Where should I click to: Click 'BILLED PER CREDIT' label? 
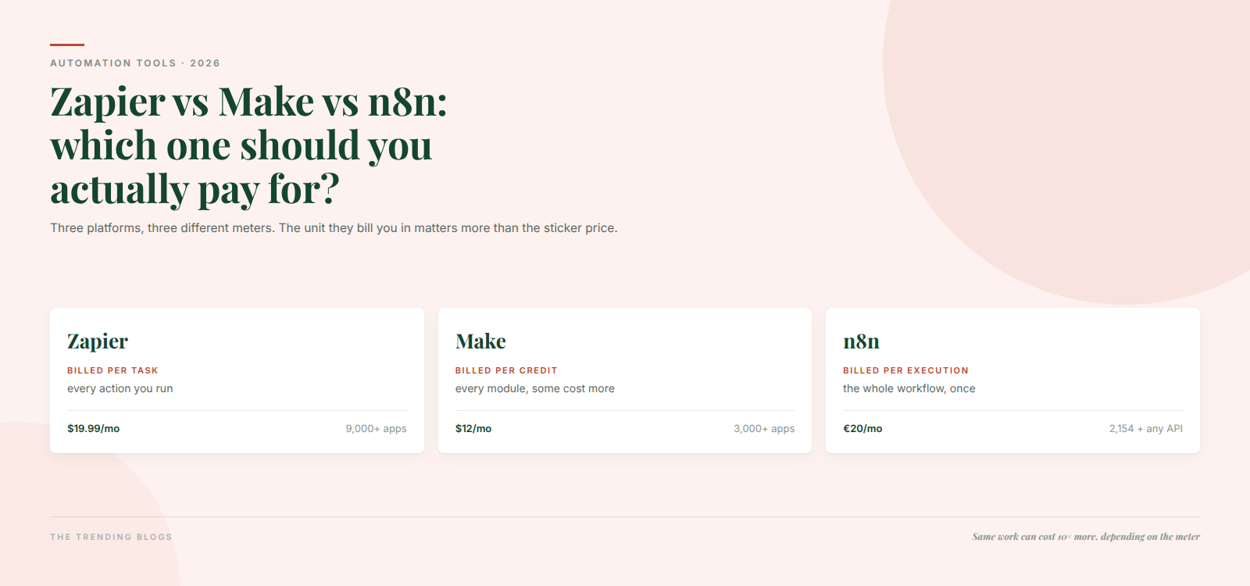tap(506, 370)
